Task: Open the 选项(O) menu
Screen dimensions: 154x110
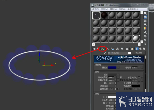Action: coord(122,9)
